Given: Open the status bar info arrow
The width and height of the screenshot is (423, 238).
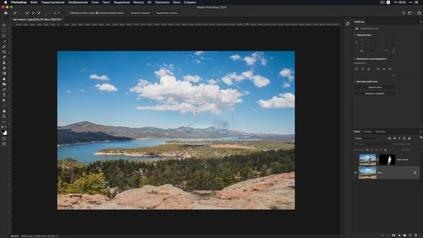Looking at the screenshot, I should 58,236.
